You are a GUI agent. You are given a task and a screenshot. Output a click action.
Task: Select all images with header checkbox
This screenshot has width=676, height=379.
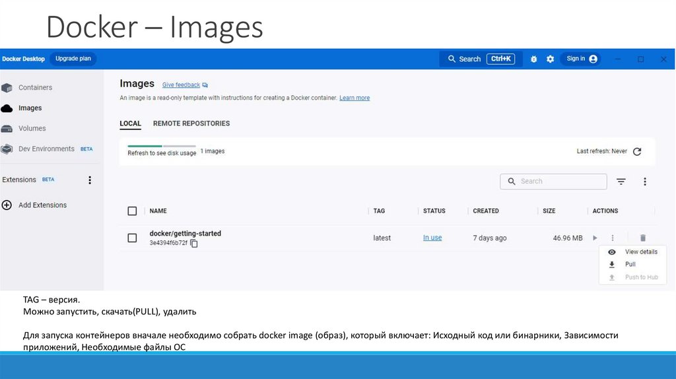[132, 211]
